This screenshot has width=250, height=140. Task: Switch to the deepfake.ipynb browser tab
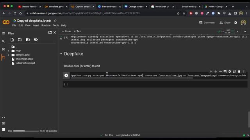pyautogui.click(x=56, y=7)
